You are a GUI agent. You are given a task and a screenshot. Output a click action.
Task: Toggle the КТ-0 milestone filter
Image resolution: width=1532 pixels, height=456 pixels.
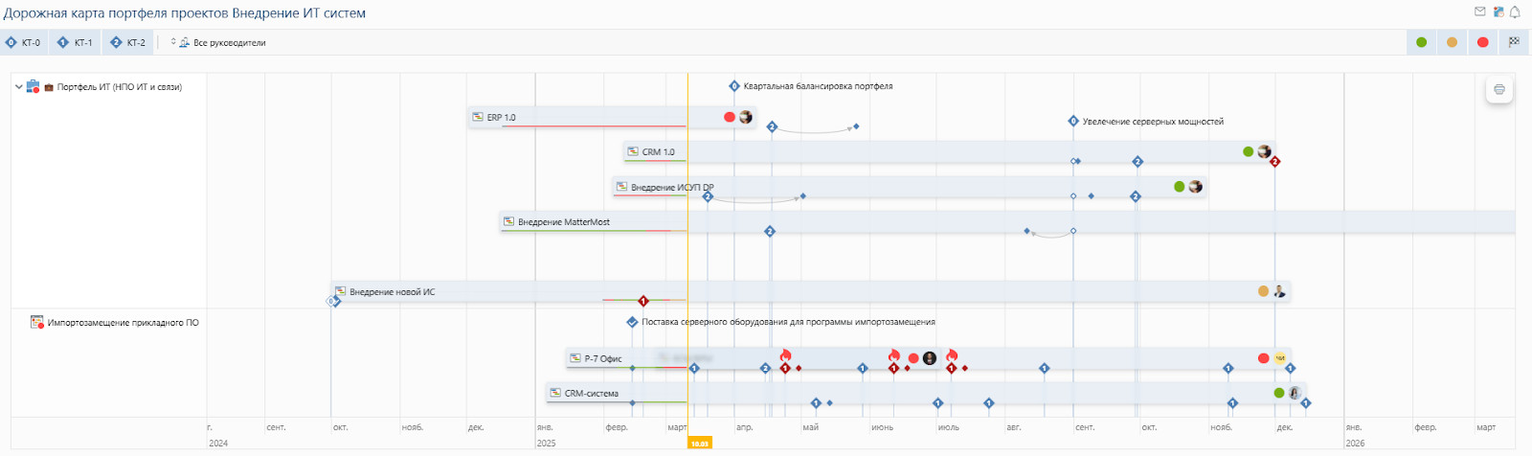(x=23, y=42)
